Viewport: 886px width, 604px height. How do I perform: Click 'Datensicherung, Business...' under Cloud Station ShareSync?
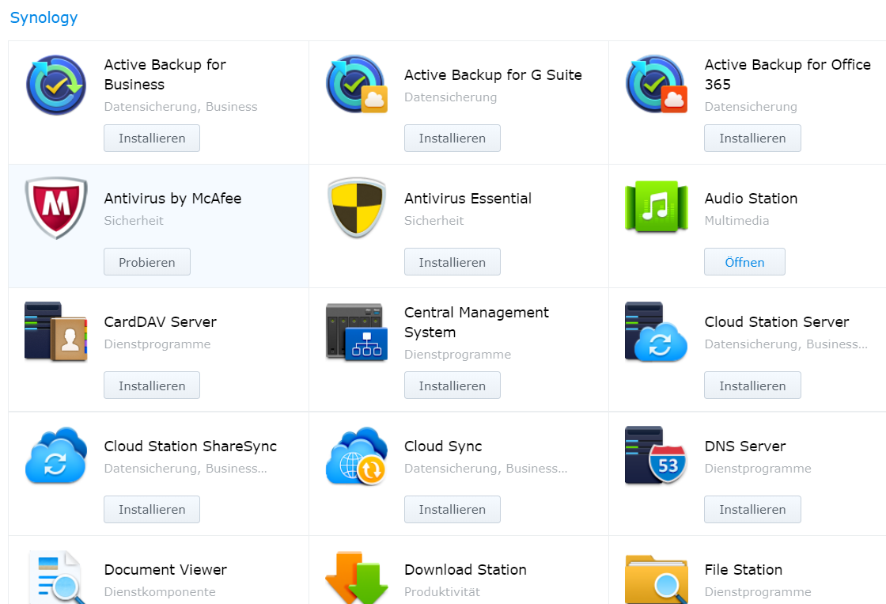tap(185, 469)
